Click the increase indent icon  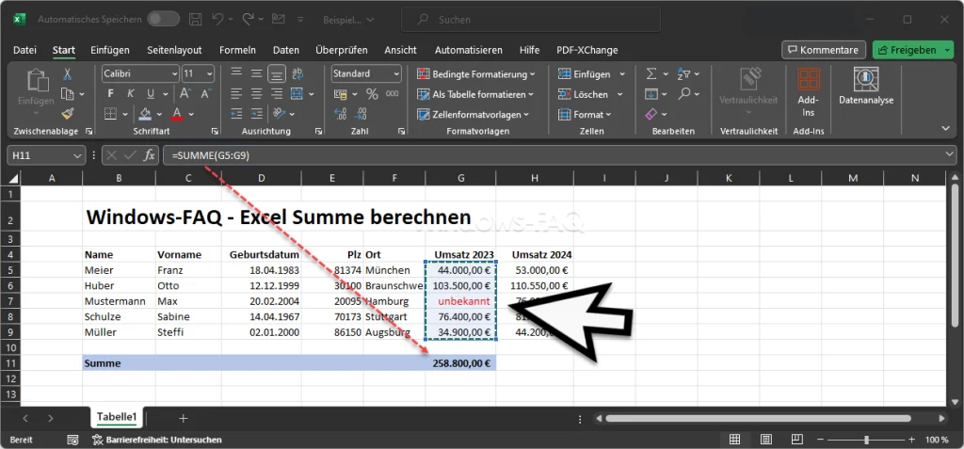(256, 114)
